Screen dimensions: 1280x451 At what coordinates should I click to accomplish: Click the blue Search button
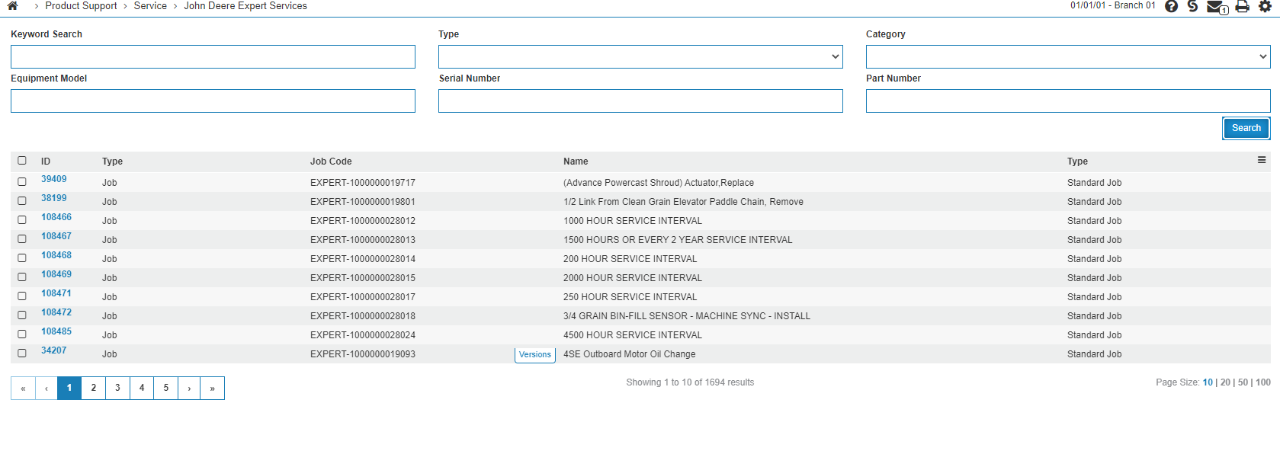pyautogui.click(x=1246, y=128)
